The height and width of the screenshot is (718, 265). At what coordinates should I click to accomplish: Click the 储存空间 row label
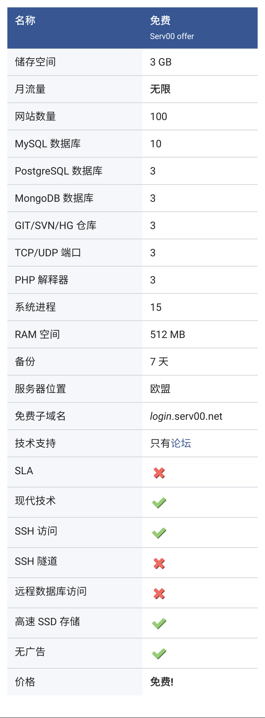click(35, 62)
